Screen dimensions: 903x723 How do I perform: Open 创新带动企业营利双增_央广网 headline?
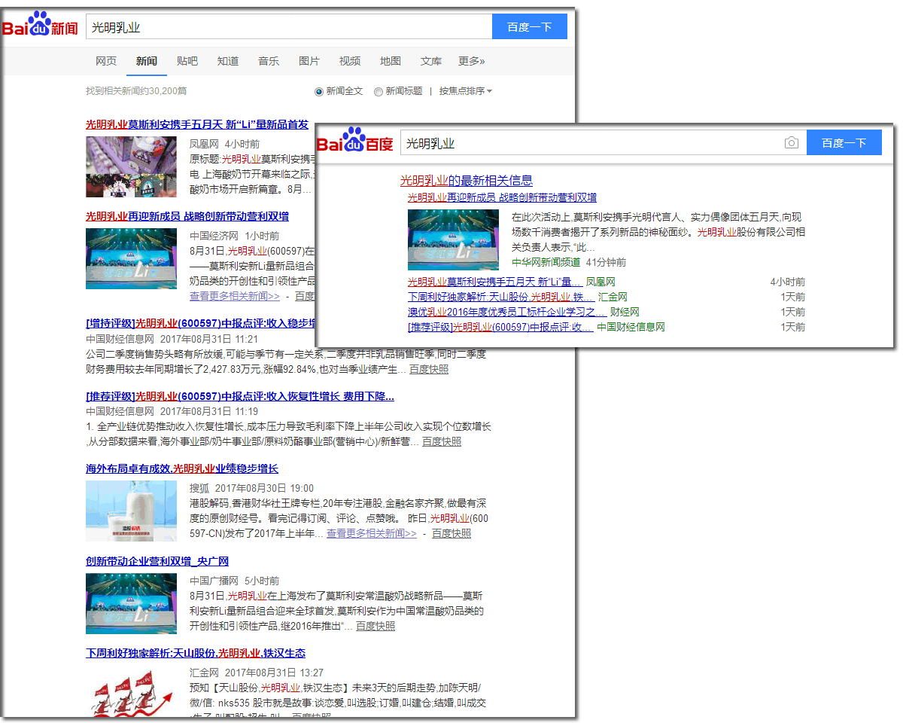[157, 561]
